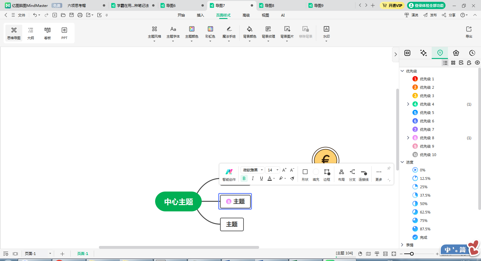
Task: Select the 中心主题 central node
Action: (x=179, y=201)
